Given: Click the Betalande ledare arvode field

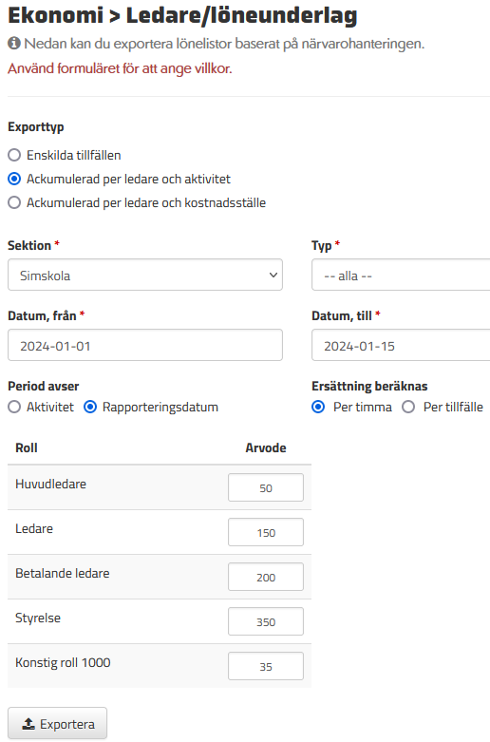Looking at the screenshot, I should [266, 577].
